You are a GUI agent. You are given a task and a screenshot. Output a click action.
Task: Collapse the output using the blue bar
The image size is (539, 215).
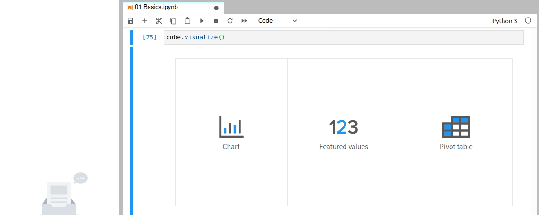pos(131,131)
